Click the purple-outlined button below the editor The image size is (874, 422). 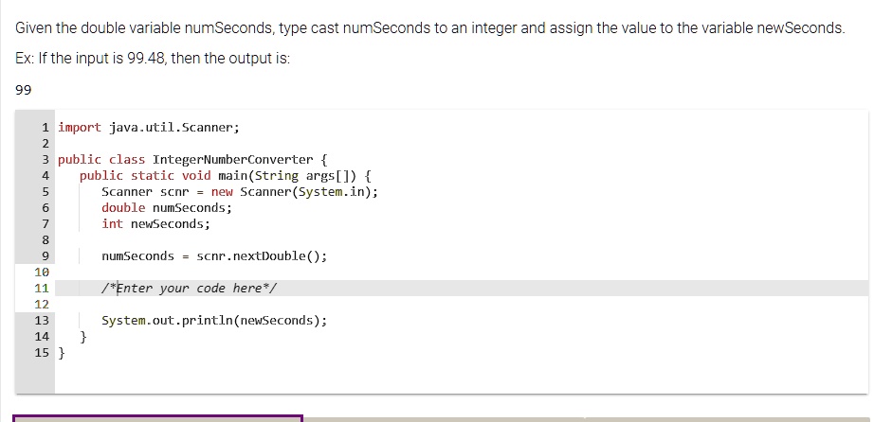tap(157, 418)
